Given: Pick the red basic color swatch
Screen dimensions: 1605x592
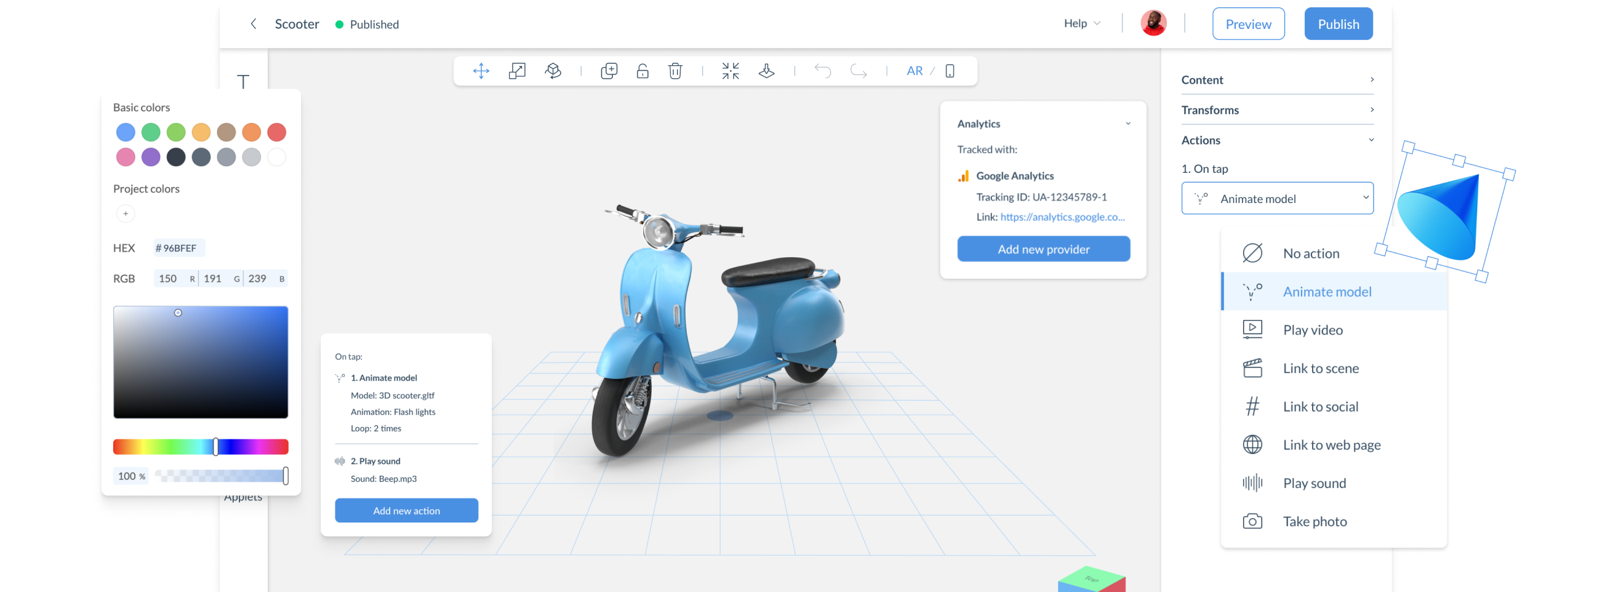Looking at the screenshot, I should 276,132.
